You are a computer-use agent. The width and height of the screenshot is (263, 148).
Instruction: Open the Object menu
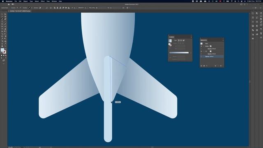tap(25, 1)
